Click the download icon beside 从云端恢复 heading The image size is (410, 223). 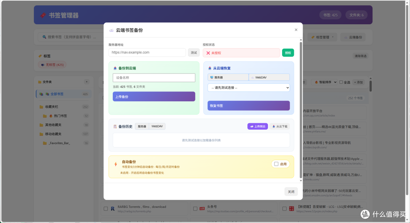coord(210,68)
